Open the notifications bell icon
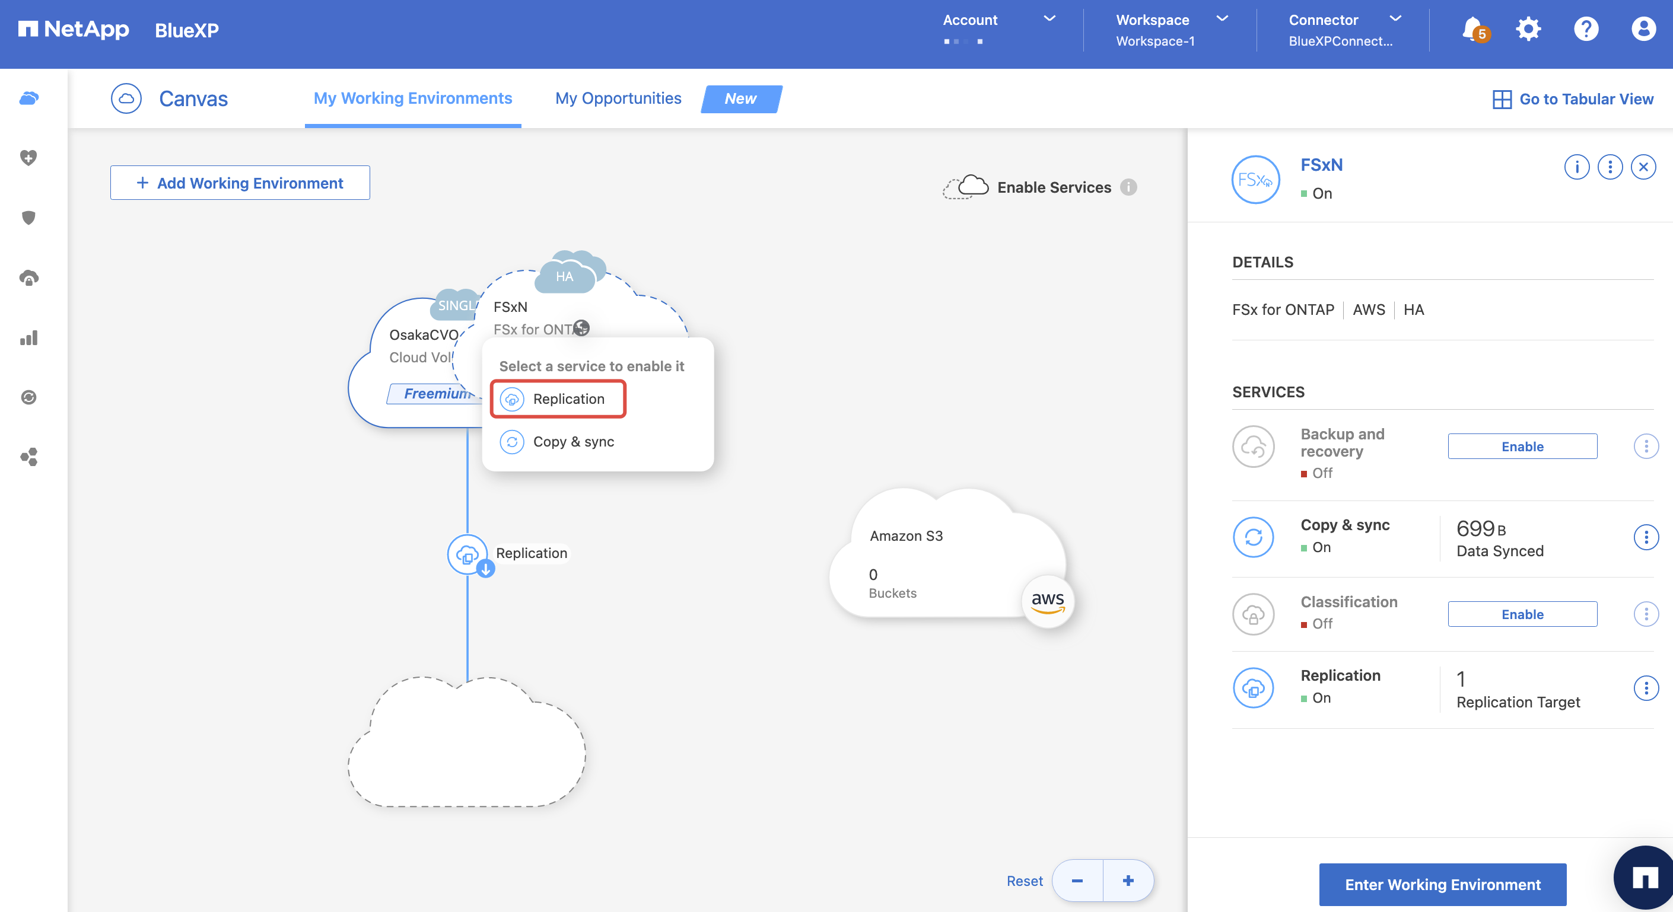Image resolution: width=1673 pixels, height=912 pixels. pyautogui.click(x=1473, y=29)
